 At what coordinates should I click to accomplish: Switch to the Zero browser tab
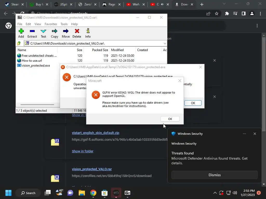pyautogui.click(x=87, y=4)
